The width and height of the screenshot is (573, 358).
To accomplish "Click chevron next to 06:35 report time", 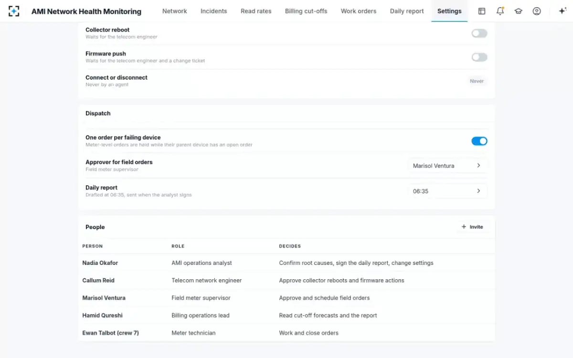I will (x=478, y=191).
